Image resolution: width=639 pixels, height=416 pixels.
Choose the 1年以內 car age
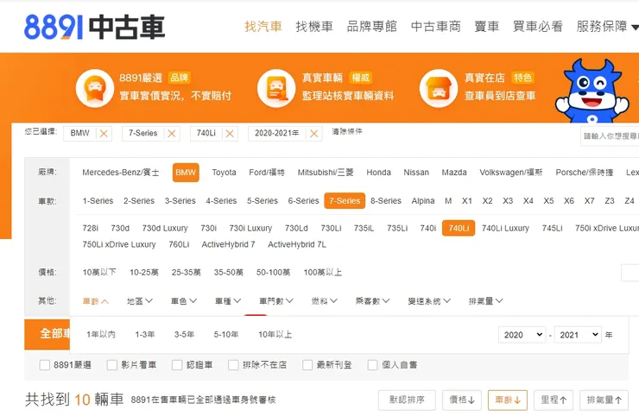101,335
